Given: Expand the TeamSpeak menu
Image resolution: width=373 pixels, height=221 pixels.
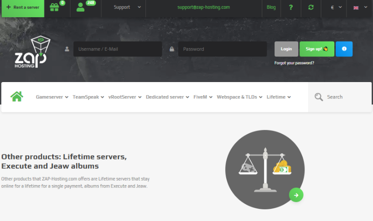Looking at the screenshot, I should pyautogui.click(x=88, y=97).
